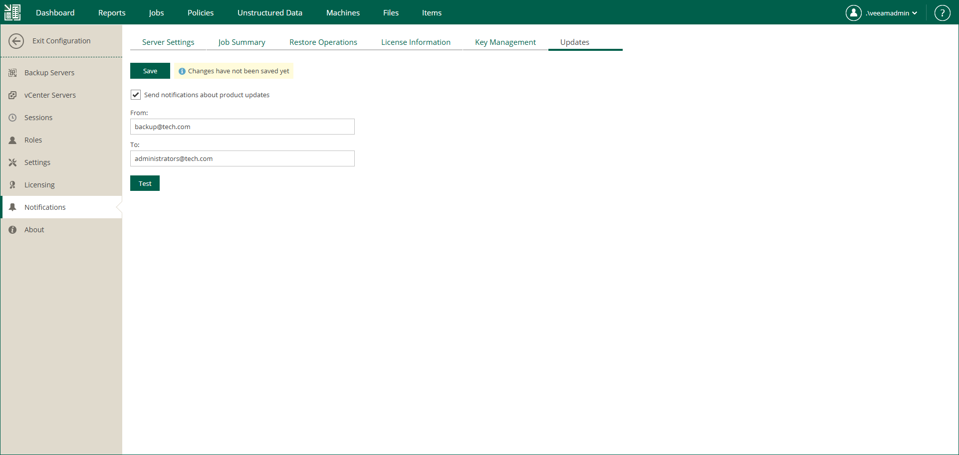Viewport: 959px width, 455px height.
Task: Switch to the Key Management tab
Action: click(505, 42)
